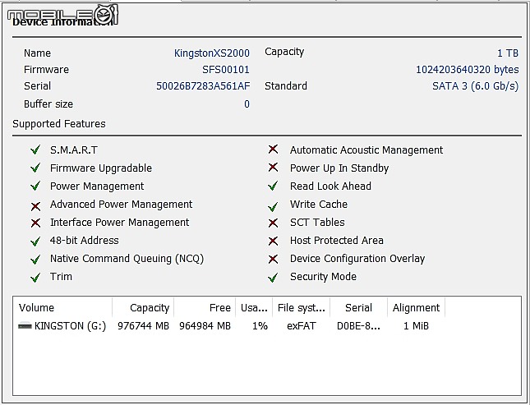
Task: Click the 1024203640320 bytes value
Action: (x=467, y=70)
